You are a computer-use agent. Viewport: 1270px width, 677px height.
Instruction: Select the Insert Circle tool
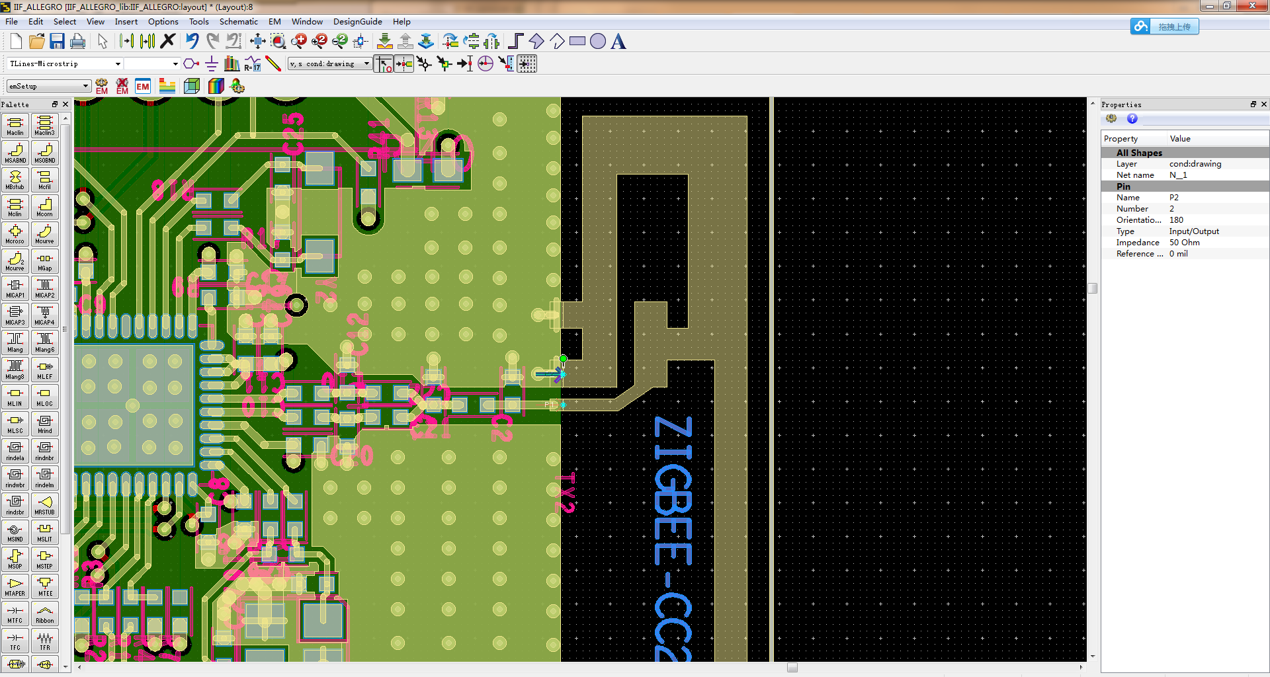click(x=598, y=42)
